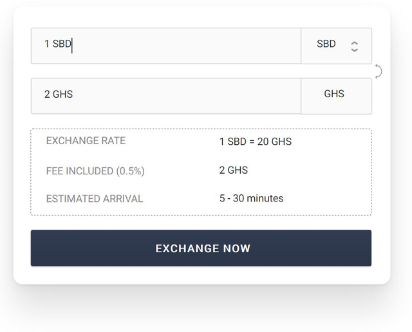412x332 pixels.
Task: Click the up-down chevron icon beside SBD
Action: click(x=354, y=46)
